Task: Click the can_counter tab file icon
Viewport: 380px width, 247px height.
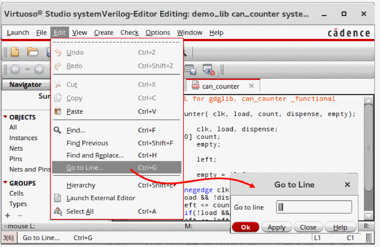Action: pyautogui.click(x=195, y=85)
